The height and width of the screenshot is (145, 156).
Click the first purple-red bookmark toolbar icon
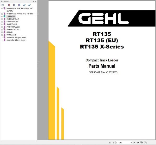[9, 5]
